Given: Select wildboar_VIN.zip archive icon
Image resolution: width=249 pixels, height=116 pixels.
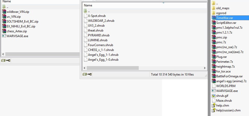Looking at the screenshot, I should (4, 12).
